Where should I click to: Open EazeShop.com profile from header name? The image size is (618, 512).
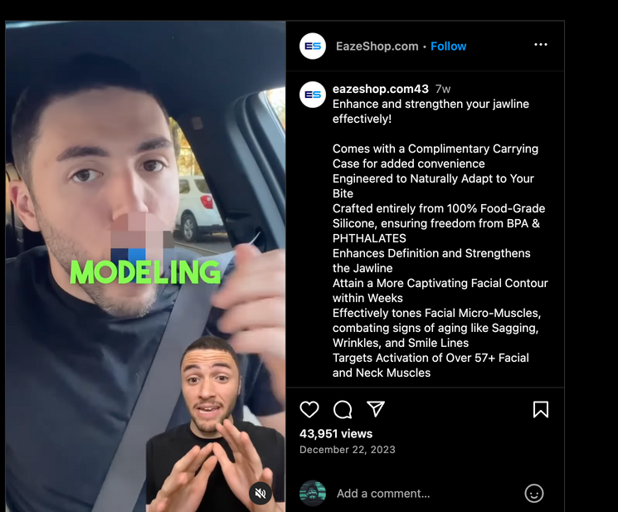377,46
